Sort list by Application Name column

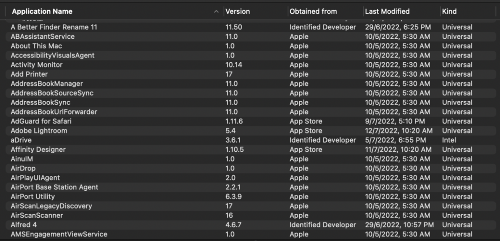(x=42, y=12)
